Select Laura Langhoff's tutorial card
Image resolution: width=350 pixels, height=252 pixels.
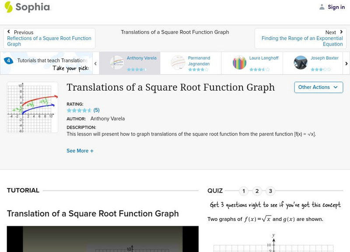pos(254,63)
